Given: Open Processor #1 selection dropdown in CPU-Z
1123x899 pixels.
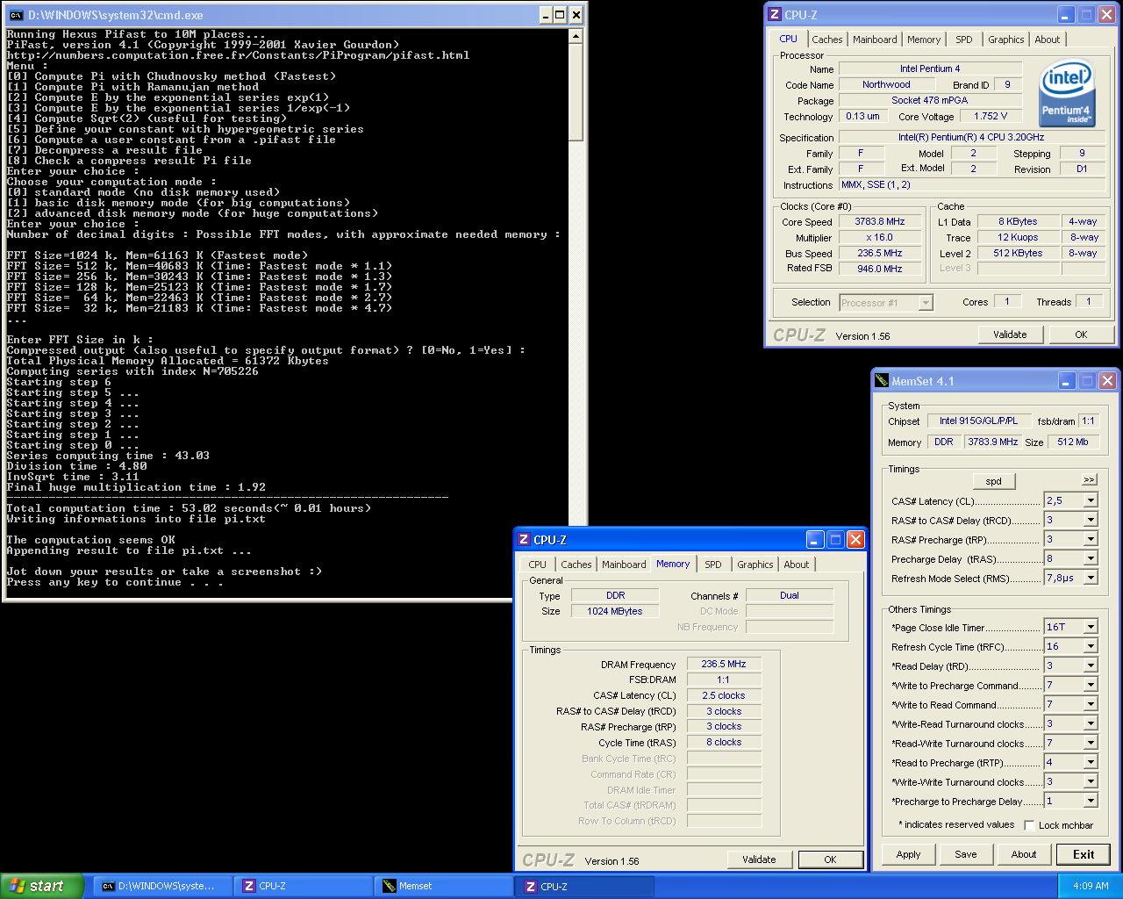Looking at the screenshot, I should [x=926, y=303].
